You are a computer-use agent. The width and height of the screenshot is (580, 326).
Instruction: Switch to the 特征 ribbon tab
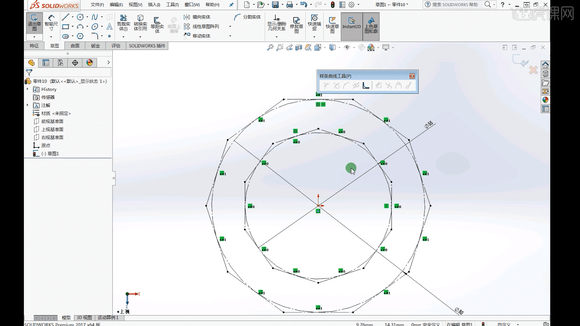click(x=34, y=46)
